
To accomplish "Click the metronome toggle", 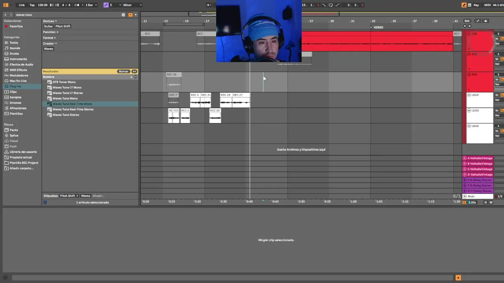I will coord(77,5).
